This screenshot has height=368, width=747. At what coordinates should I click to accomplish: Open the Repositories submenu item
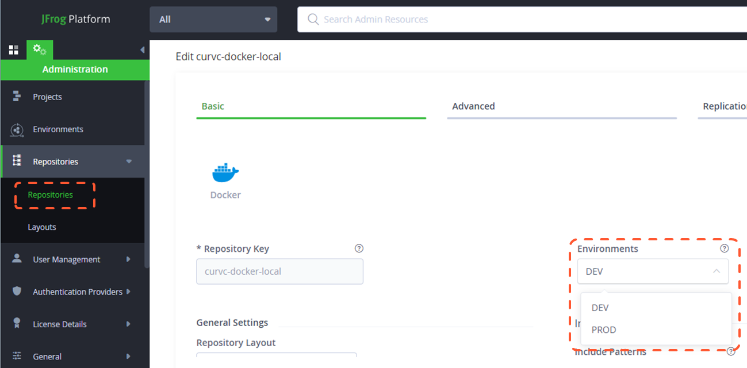[x=51, y=195]
